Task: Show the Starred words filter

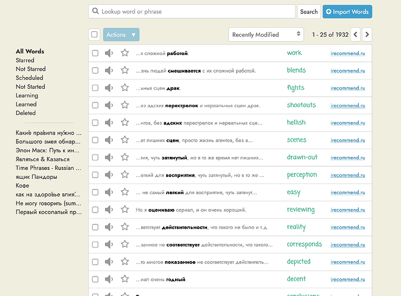Action: [25, 60]
